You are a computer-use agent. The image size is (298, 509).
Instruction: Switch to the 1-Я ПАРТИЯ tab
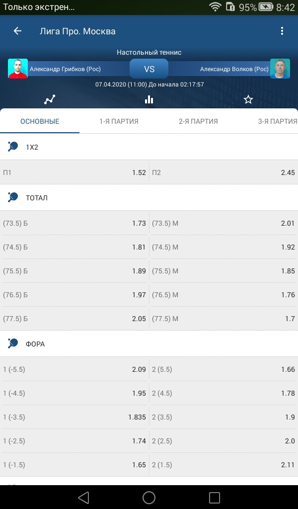[x=119, y=121]
